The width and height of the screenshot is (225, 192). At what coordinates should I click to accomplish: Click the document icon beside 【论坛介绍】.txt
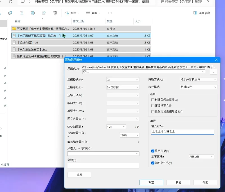(14, 42)
